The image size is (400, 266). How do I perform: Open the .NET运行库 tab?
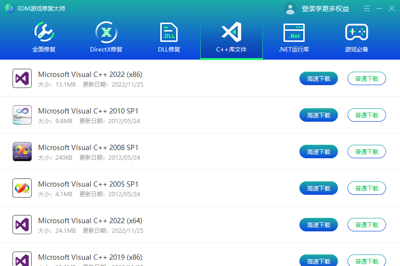294,38
